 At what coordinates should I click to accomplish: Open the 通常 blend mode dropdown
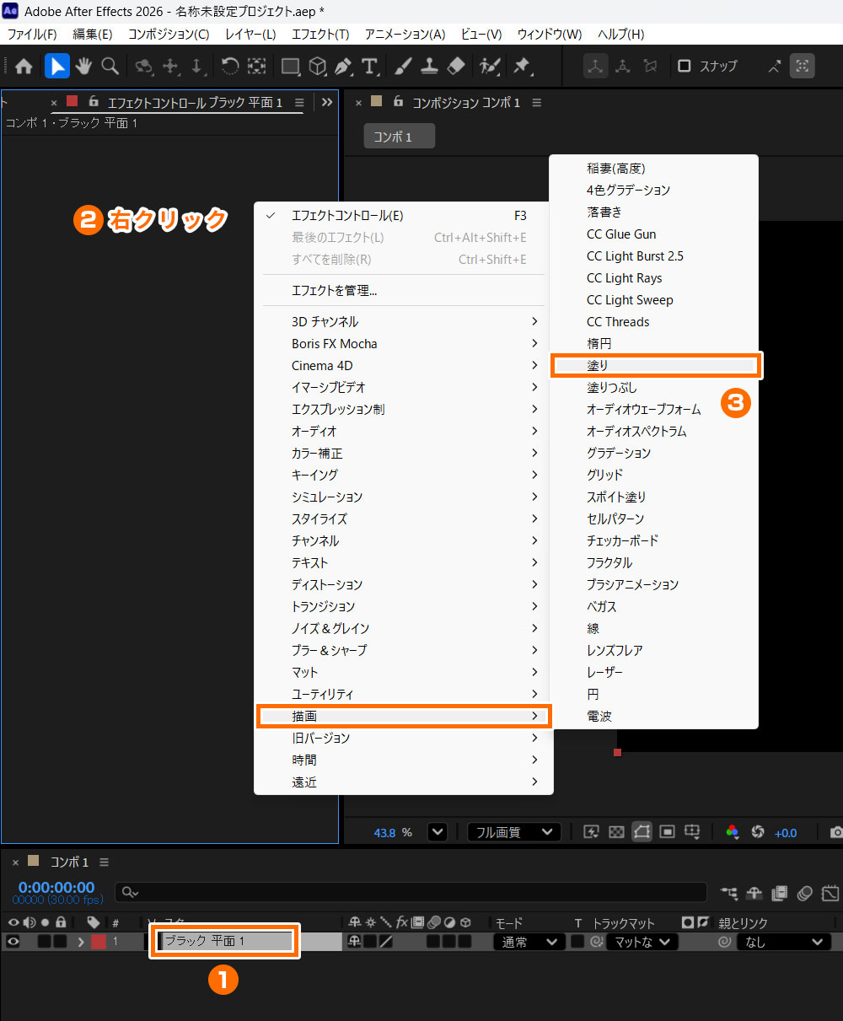tap(529, 942)
